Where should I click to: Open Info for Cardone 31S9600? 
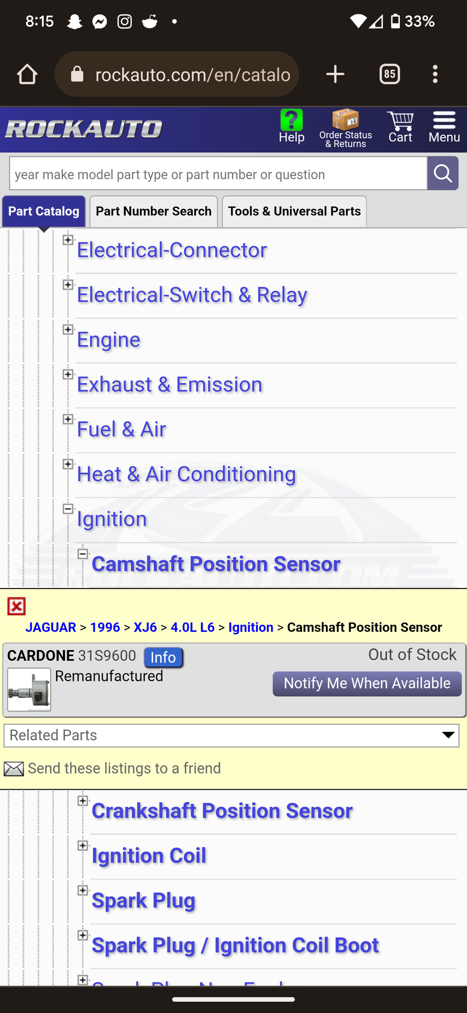163,657
